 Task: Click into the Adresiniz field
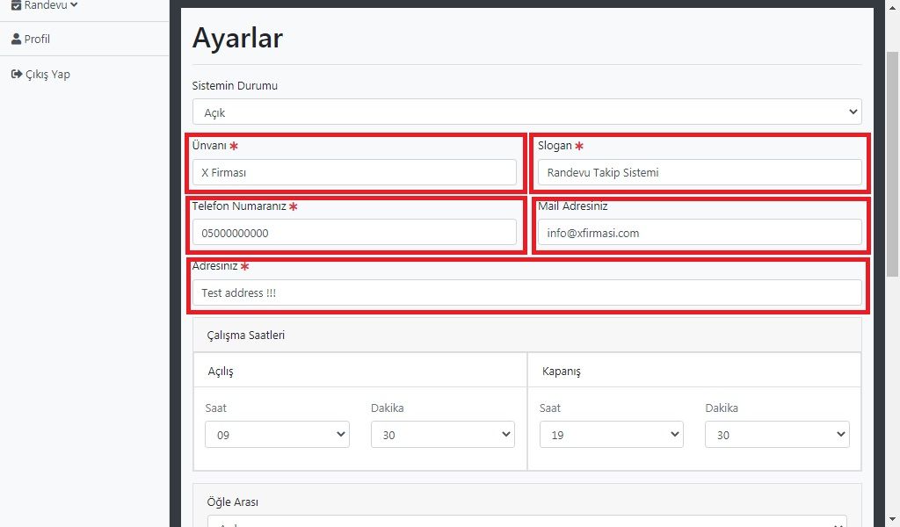526,293
